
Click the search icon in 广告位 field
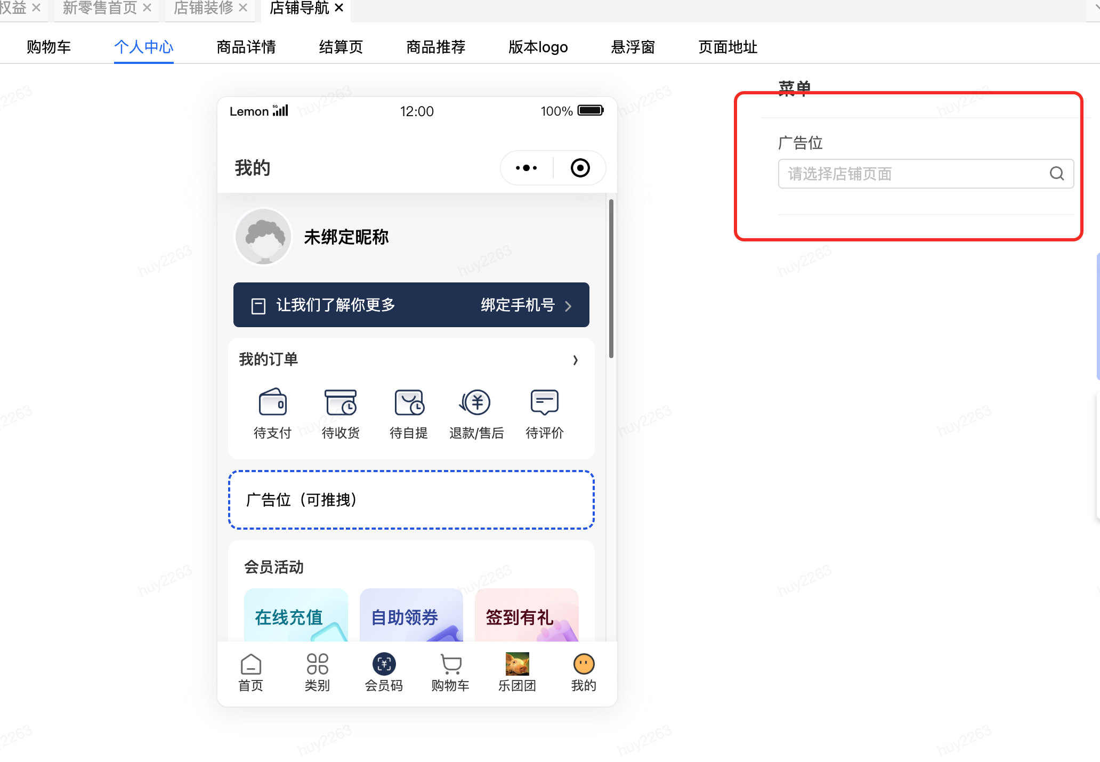pyautogui.click(x=1056, y=174)
